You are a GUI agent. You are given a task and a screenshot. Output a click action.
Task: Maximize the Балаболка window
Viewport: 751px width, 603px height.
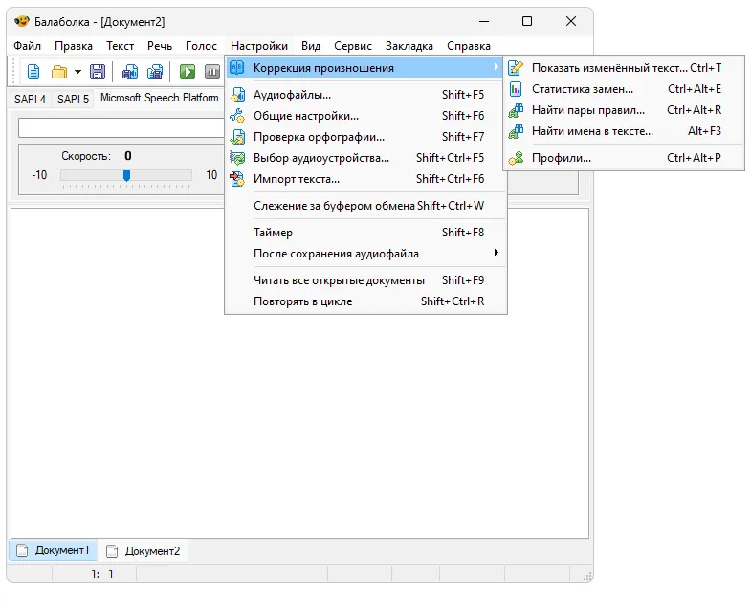click(x=527, y=21)
